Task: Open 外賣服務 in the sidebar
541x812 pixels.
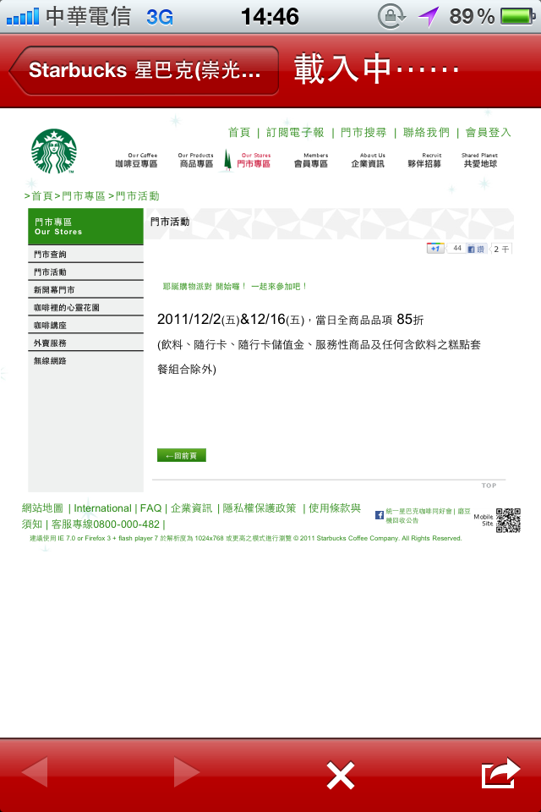Action: tap(85, 343)
